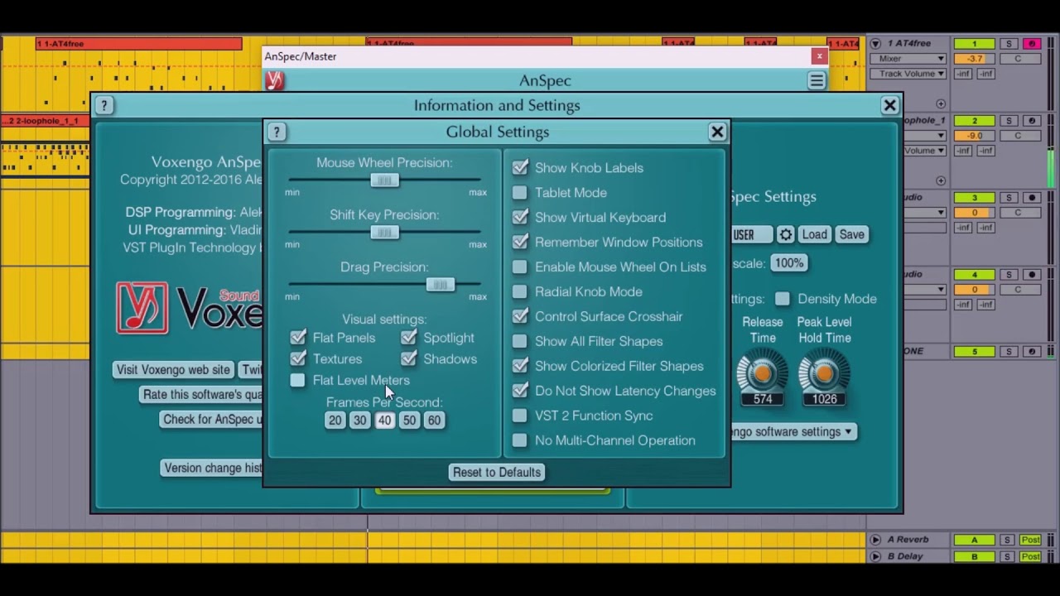Enable No Multi-Channel Operation
The height and width of the screenshot is (596, 1060).
[x=519, y=440]
